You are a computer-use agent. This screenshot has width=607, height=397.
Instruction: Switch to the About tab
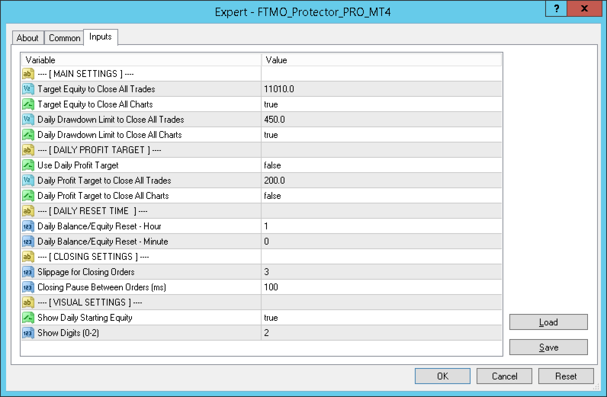point(28,38)
